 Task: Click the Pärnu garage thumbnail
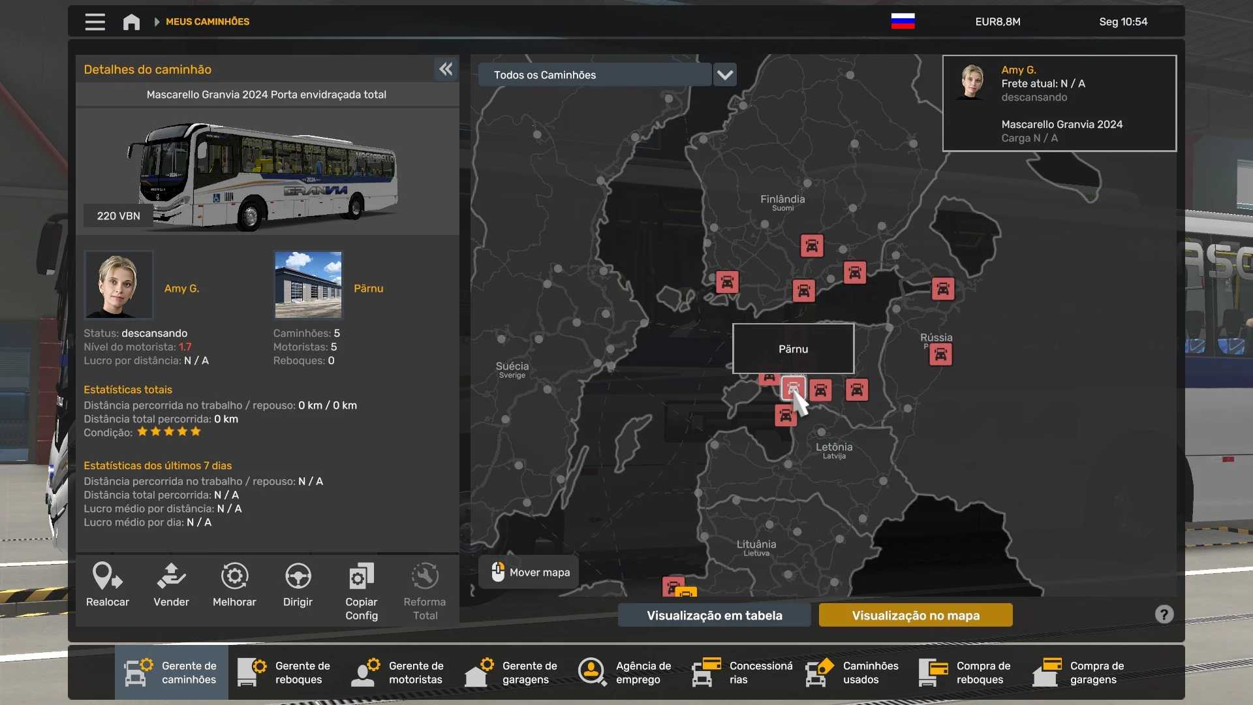tap(308, 285)
